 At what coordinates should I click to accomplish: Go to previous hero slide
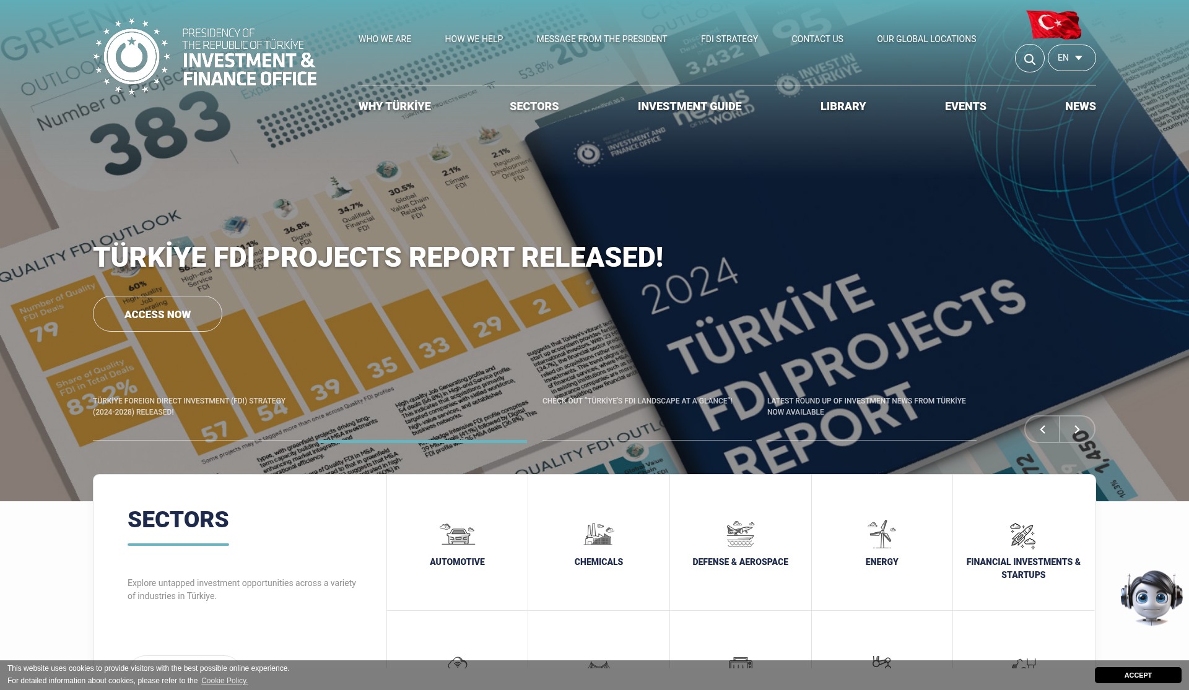click(1042, 429)
